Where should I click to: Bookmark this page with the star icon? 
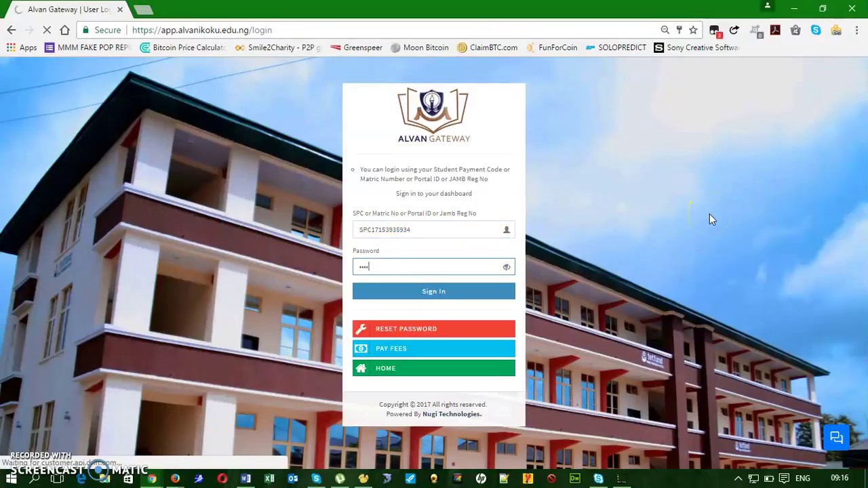693,30
